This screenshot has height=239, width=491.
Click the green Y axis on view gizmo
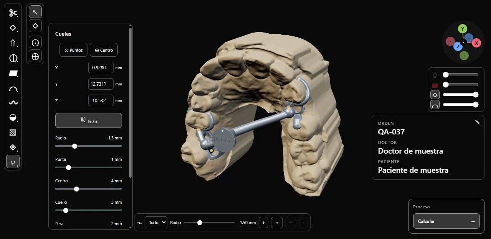tap(463, 29)
